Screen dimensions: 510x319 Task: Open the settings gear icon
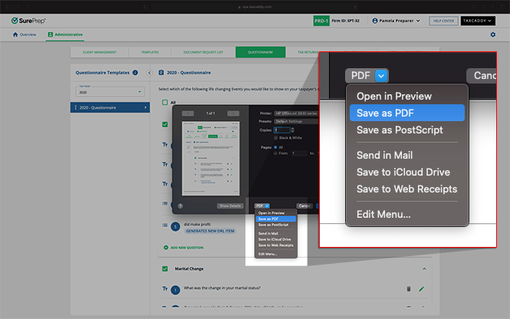click(x=493, y=35)
